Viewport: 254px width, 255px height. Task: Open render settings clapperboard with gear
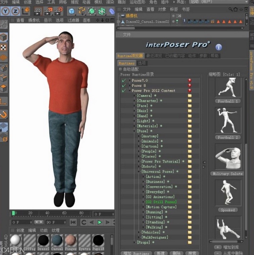pyautogui.click(x=58, y=11)
